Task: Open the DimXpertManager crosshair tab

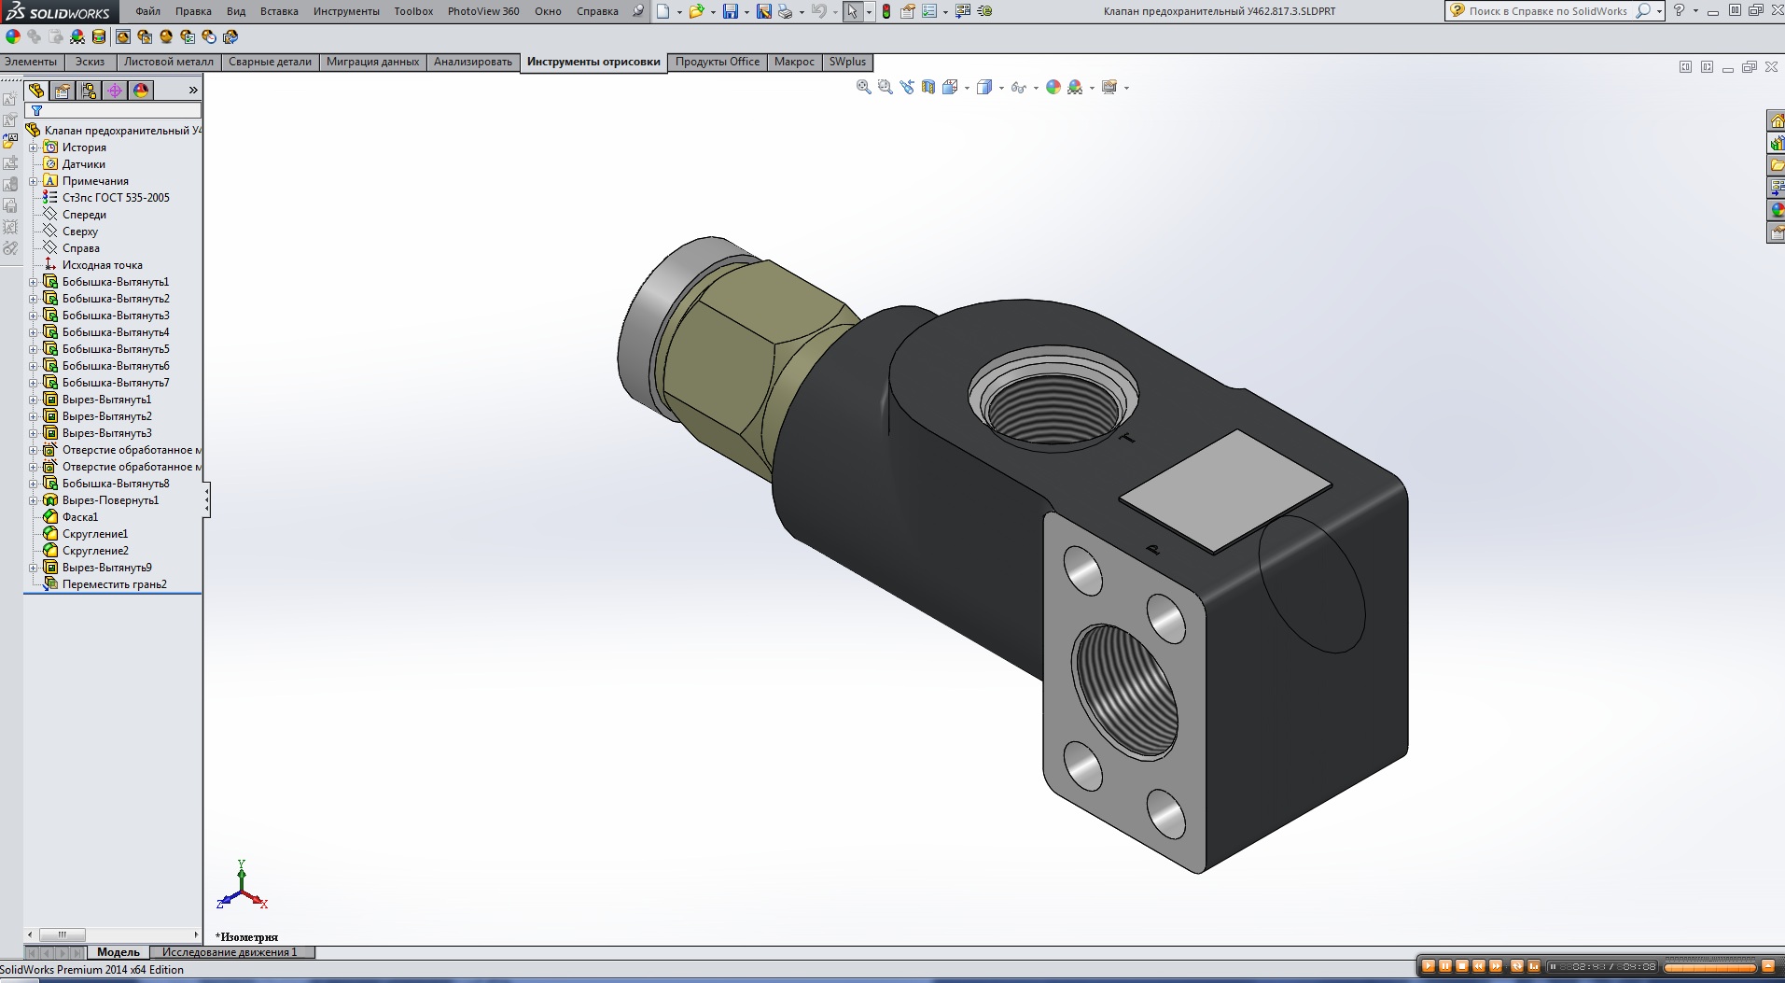Action: [115, 90]
